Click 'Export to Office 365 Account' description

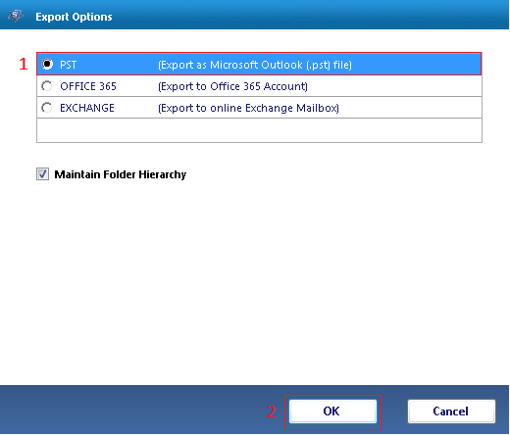232,86
